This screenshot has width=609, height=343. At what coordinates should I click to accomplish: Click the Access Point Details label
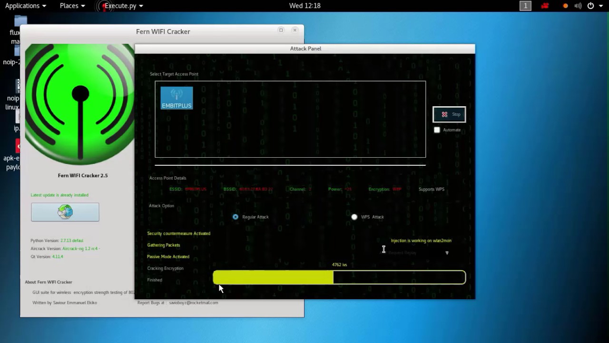coord(167,178)
